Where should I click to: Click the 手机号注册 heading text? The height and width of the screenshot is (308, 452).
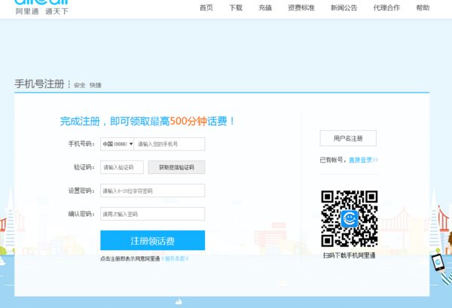[39, 84]
